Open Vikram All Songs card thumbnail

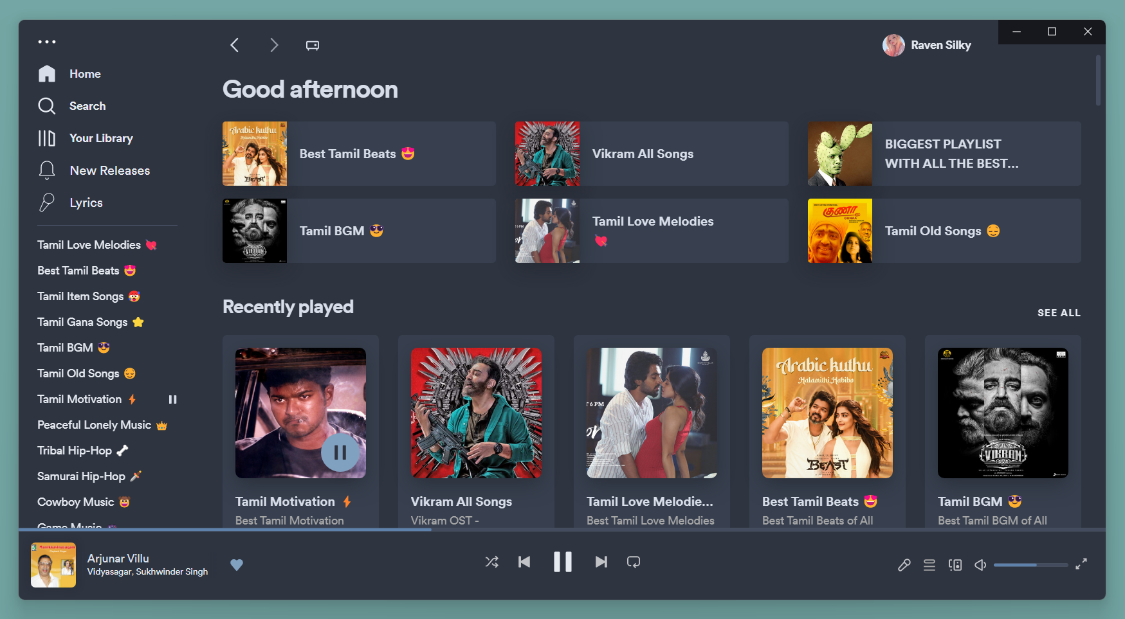pos(476,413)
